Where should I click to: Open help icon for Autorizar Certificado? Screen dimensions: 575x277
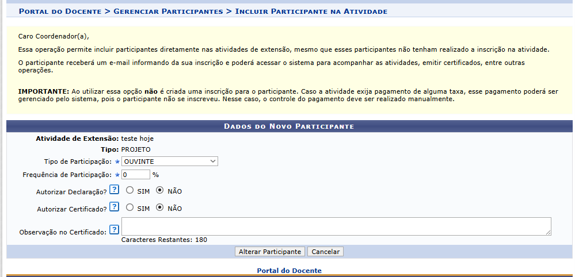tap(115, 207)
